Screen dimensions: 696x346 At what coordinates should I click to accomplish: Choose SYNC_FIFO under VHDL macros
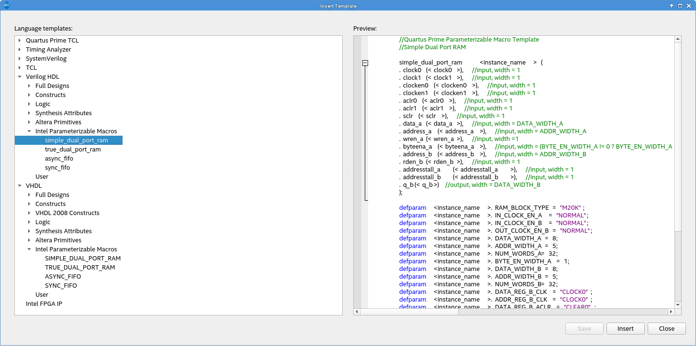[x=61, y=286]
